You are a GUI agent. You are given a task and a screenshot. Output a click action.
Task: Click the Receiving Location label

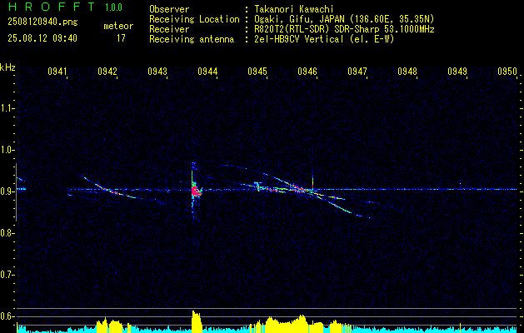pyautogui.click(x=194, y=19)
